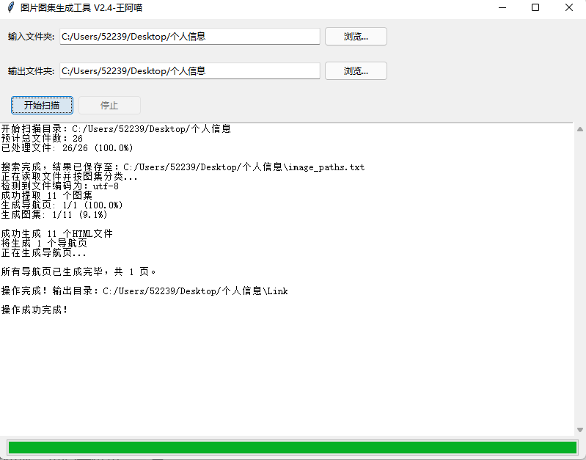586x460 pixels.
Task: Maximize the 图片图集生成工具 window
Action: pos(535,7)
